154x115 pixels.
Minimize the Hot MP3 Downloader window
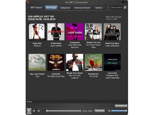(123, 2)
